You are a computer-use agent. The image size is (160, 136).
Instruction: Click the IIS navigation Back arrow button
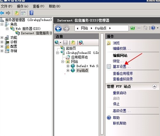(58, 28)
